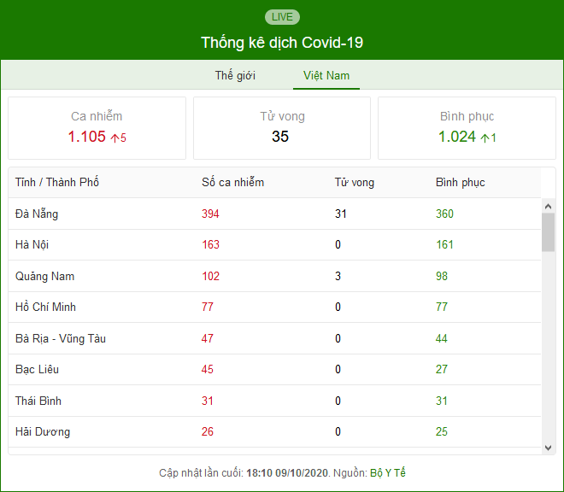
Task: Select the Hồ Chí Minh row
Action: pyautogui.click(x=274, y=307)
